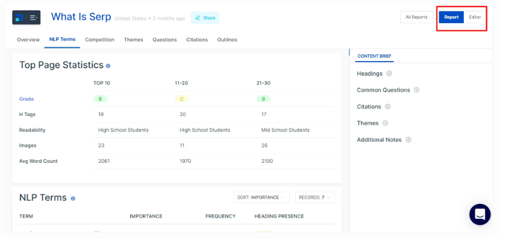Click the H Tags value 20
508x241 pixels.
click(x=183, y=114)
